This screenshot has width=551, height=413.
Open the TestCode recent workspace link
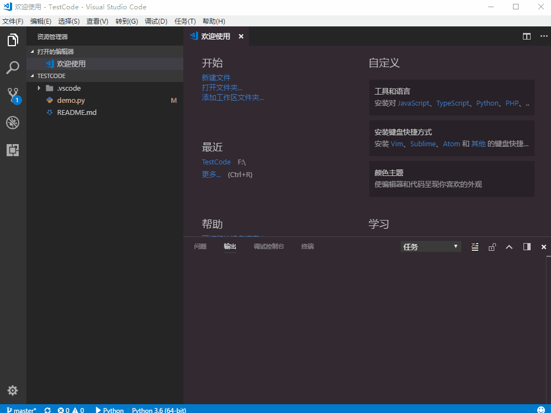pos(216,162)
